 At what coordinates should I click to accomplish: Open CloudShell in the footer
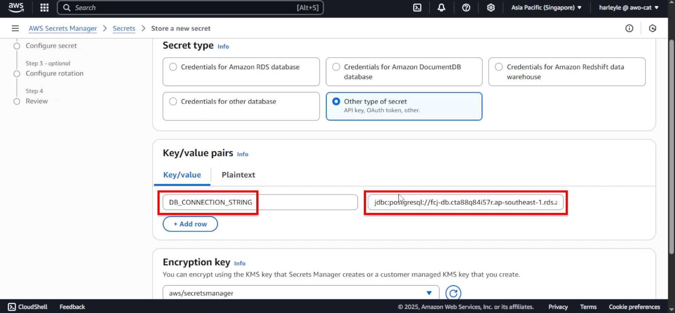[x=27, y=307]
